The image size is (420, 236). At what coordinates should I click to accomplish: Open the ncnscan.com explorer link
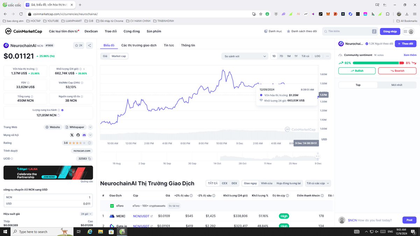(81, 151)
